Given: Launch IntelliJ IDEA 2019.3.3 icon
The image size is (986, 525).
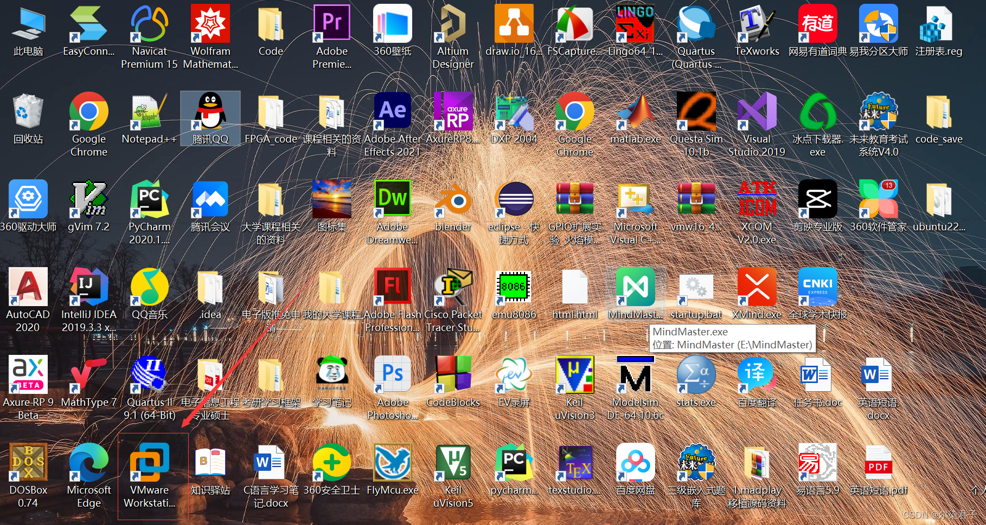Looking at the screenshot, I should click(89, 287).
